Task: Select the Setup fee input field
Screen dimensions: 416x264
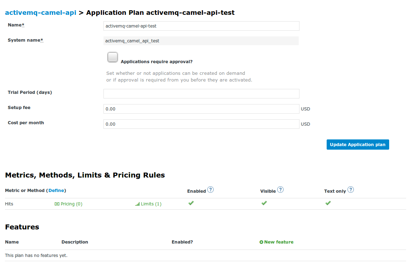Action: (201, 109)
